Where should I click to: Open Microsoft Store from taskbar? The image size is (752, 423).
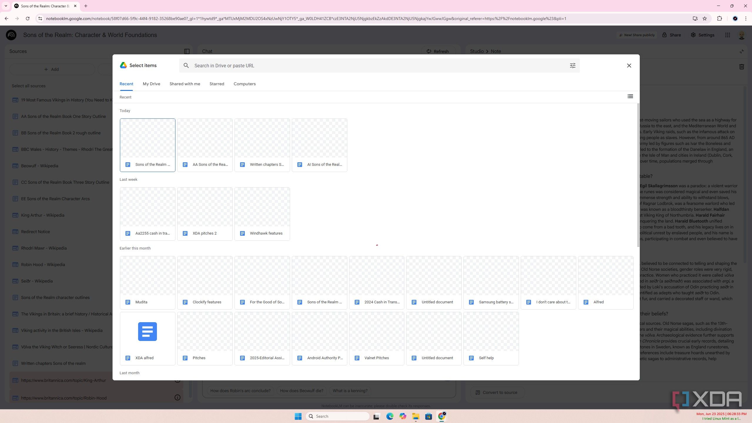428,416
